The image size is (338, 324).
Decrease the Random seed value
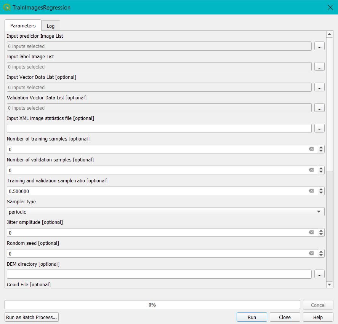click(321, 255)
